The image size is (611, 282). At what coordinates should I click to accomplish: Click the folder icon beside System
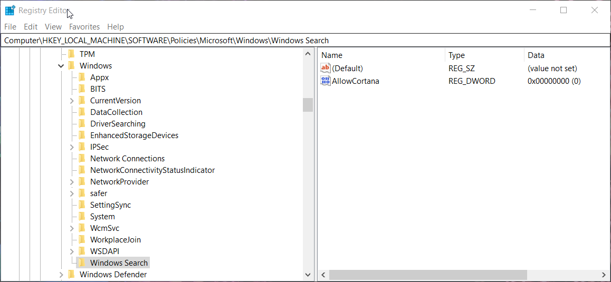point(81,217)
